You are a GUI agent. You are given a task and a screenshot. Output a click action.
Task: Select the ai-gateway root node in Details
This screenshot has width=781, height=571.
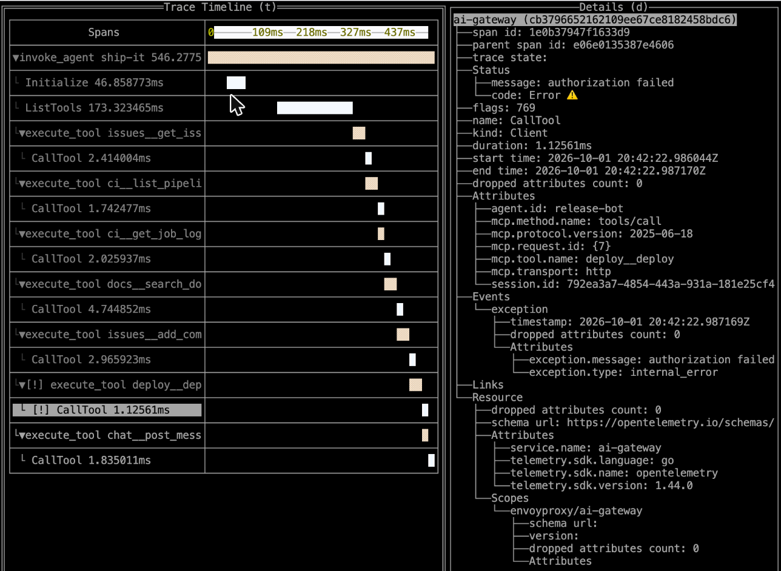(595, 20)
